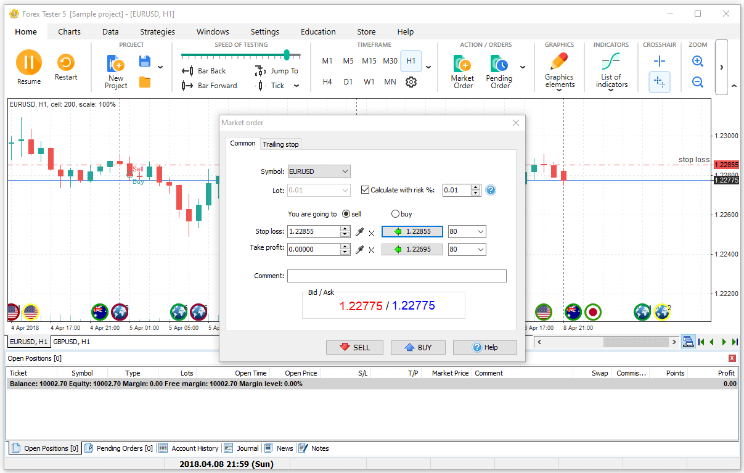Select the buy radio button

[x=396, y=214]
